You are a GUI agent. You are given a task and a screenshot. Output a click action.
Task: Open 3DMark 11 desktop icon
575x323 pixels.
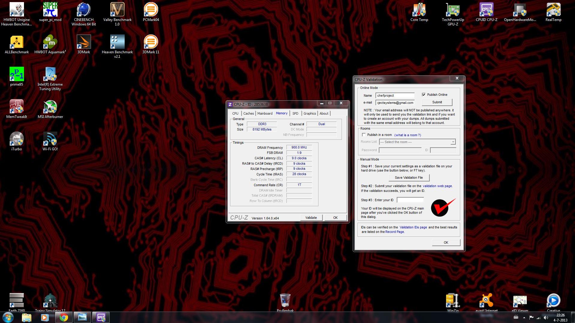coord(151,44)
